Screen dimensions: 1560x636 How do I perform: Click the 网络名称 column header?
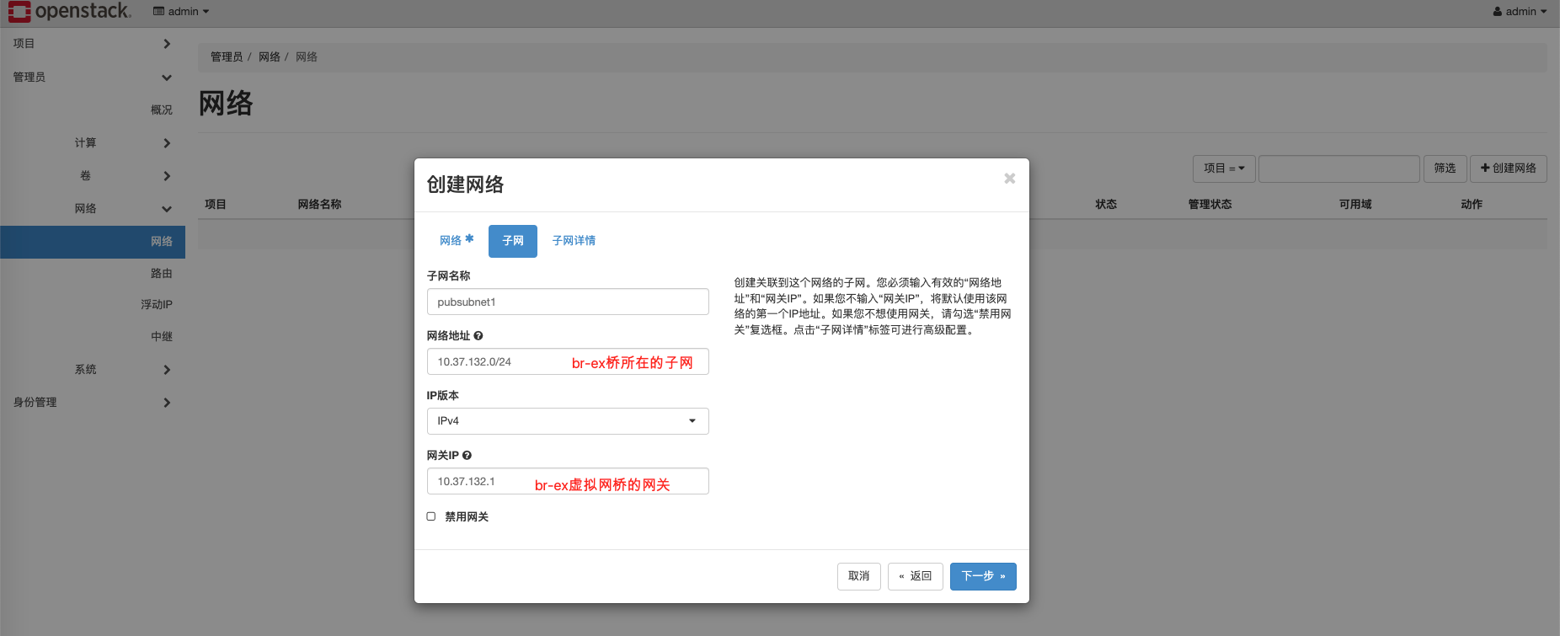320,205
